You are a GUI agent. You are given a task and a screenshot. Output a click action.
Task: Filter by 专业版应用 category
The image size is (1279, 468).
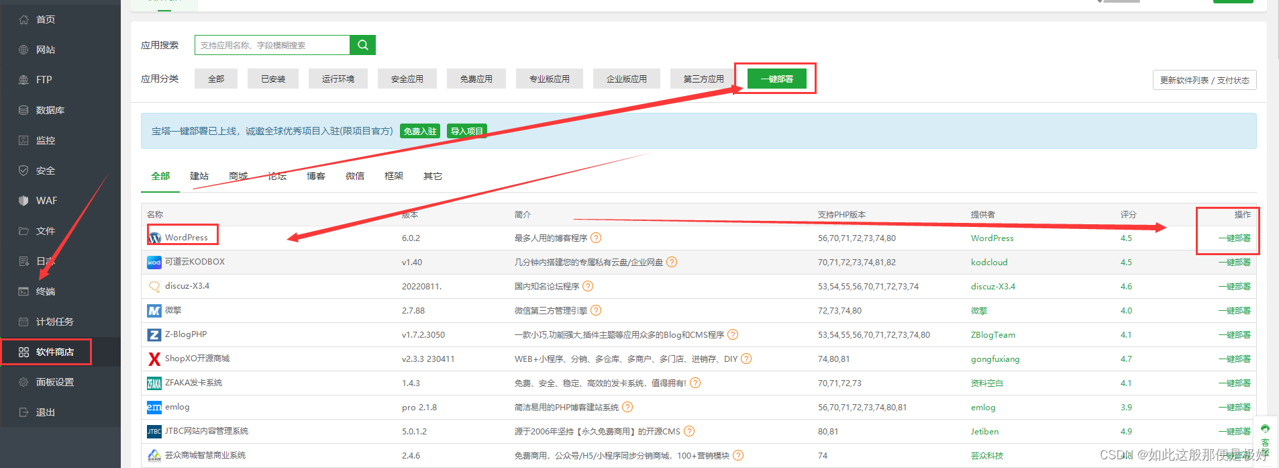coord(550,79)
